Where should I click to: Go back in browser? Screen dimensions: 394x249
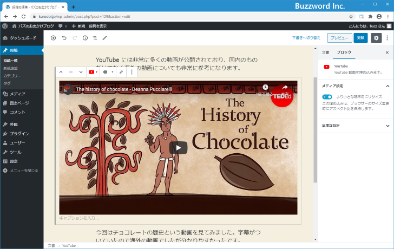pos(6,17)
